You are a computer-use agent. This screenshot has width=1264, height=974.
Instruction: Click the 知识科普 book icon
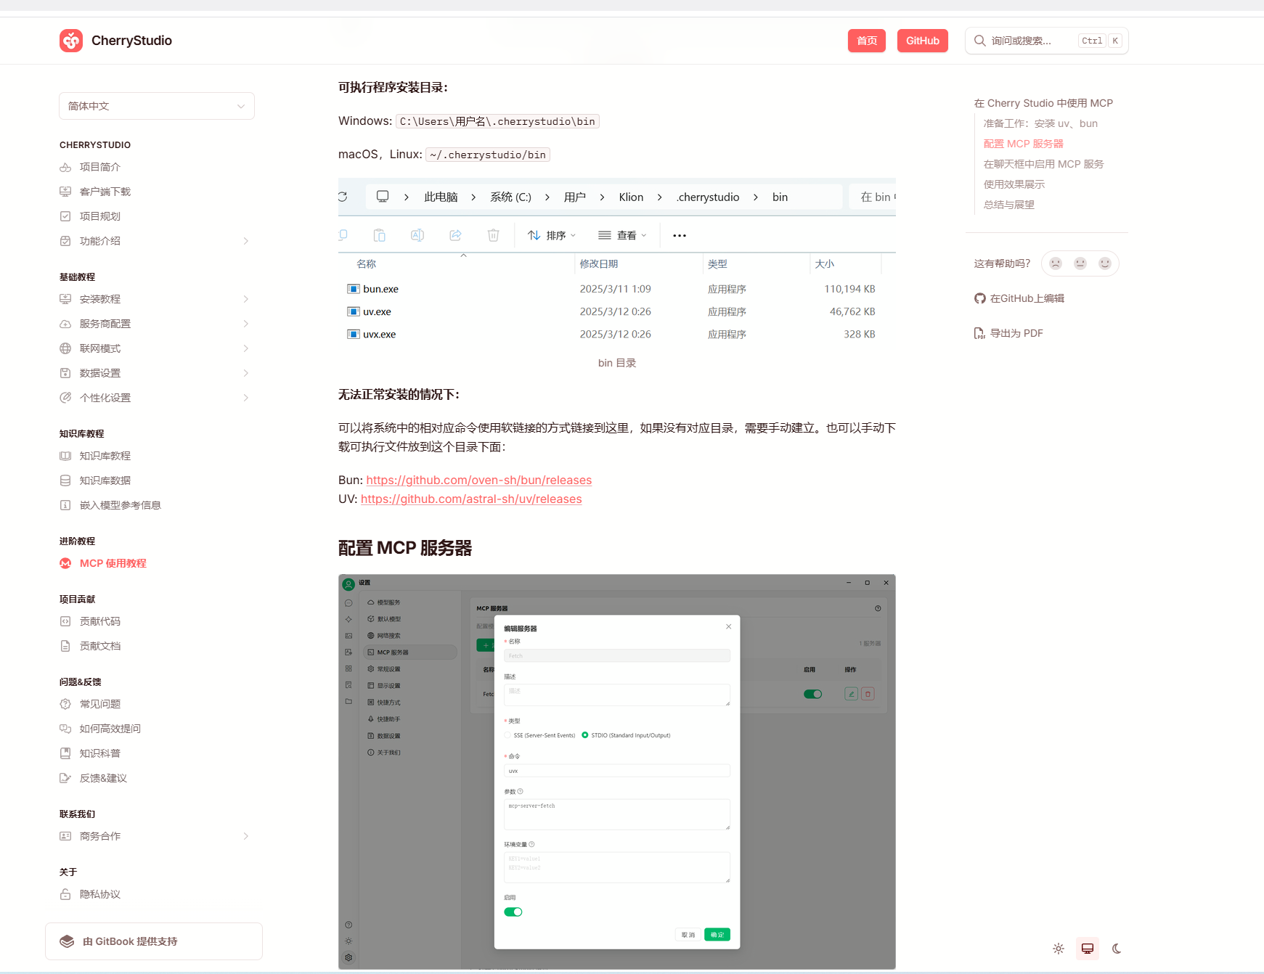tap(65, 753)
